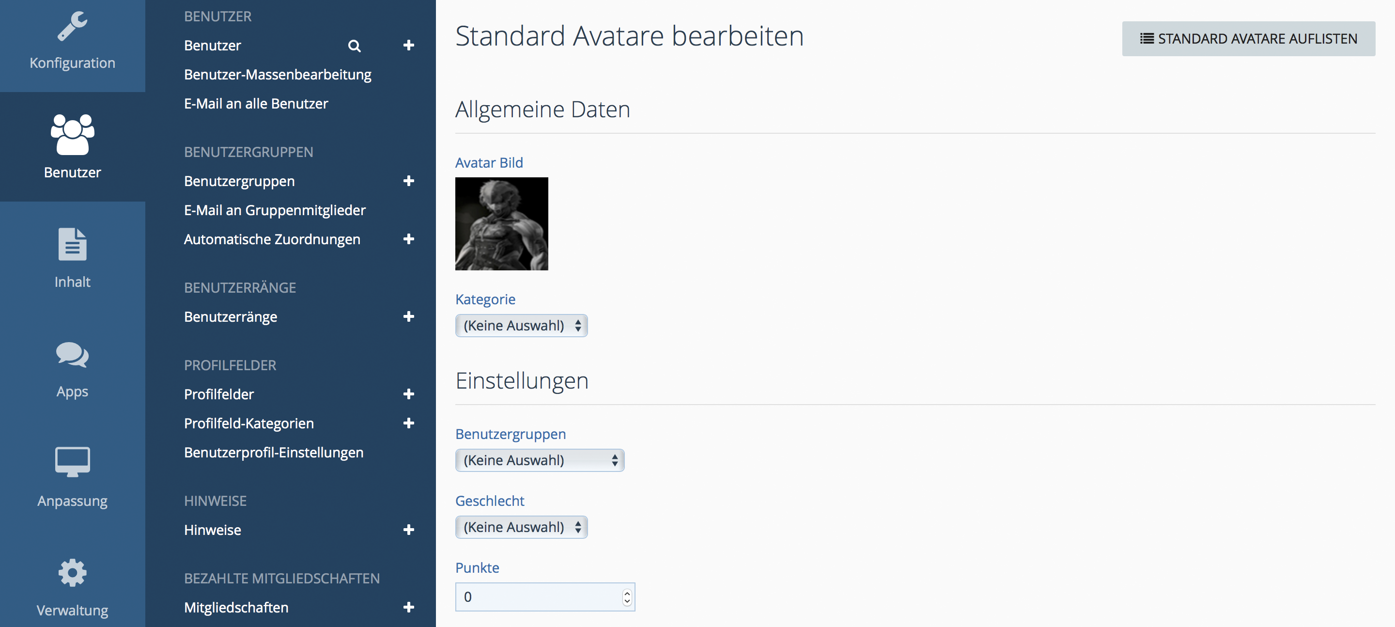Viewport: 1395px width, 627px height.
Task: Open the Inhalt document section
Action: click(72, 257)
